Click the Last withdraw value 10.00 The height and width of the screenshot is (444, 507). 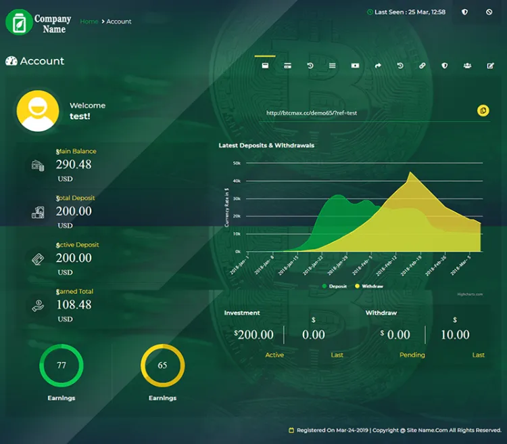coord(455,334)
